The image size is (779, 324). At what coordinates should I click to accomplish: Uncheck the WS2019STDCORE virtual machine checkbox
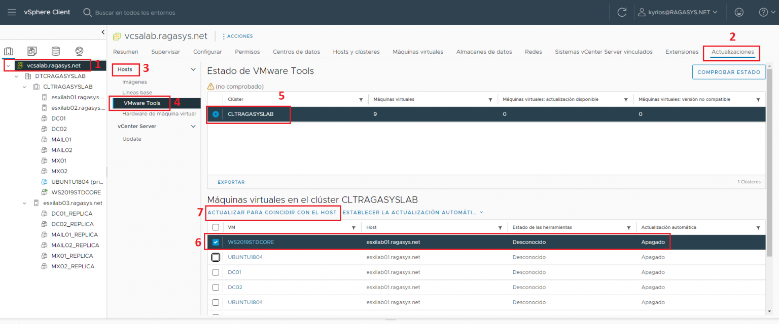coord(216,242)
